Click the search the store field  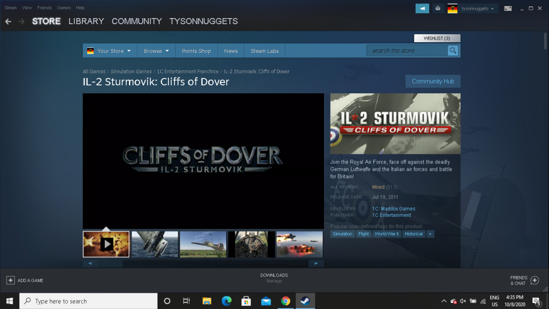(x=407, y=50)
